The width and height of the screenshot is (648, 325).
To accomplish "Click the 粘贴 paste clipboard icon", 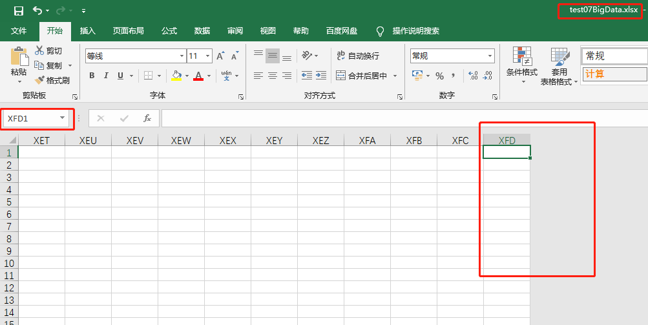I will (19, 56).
